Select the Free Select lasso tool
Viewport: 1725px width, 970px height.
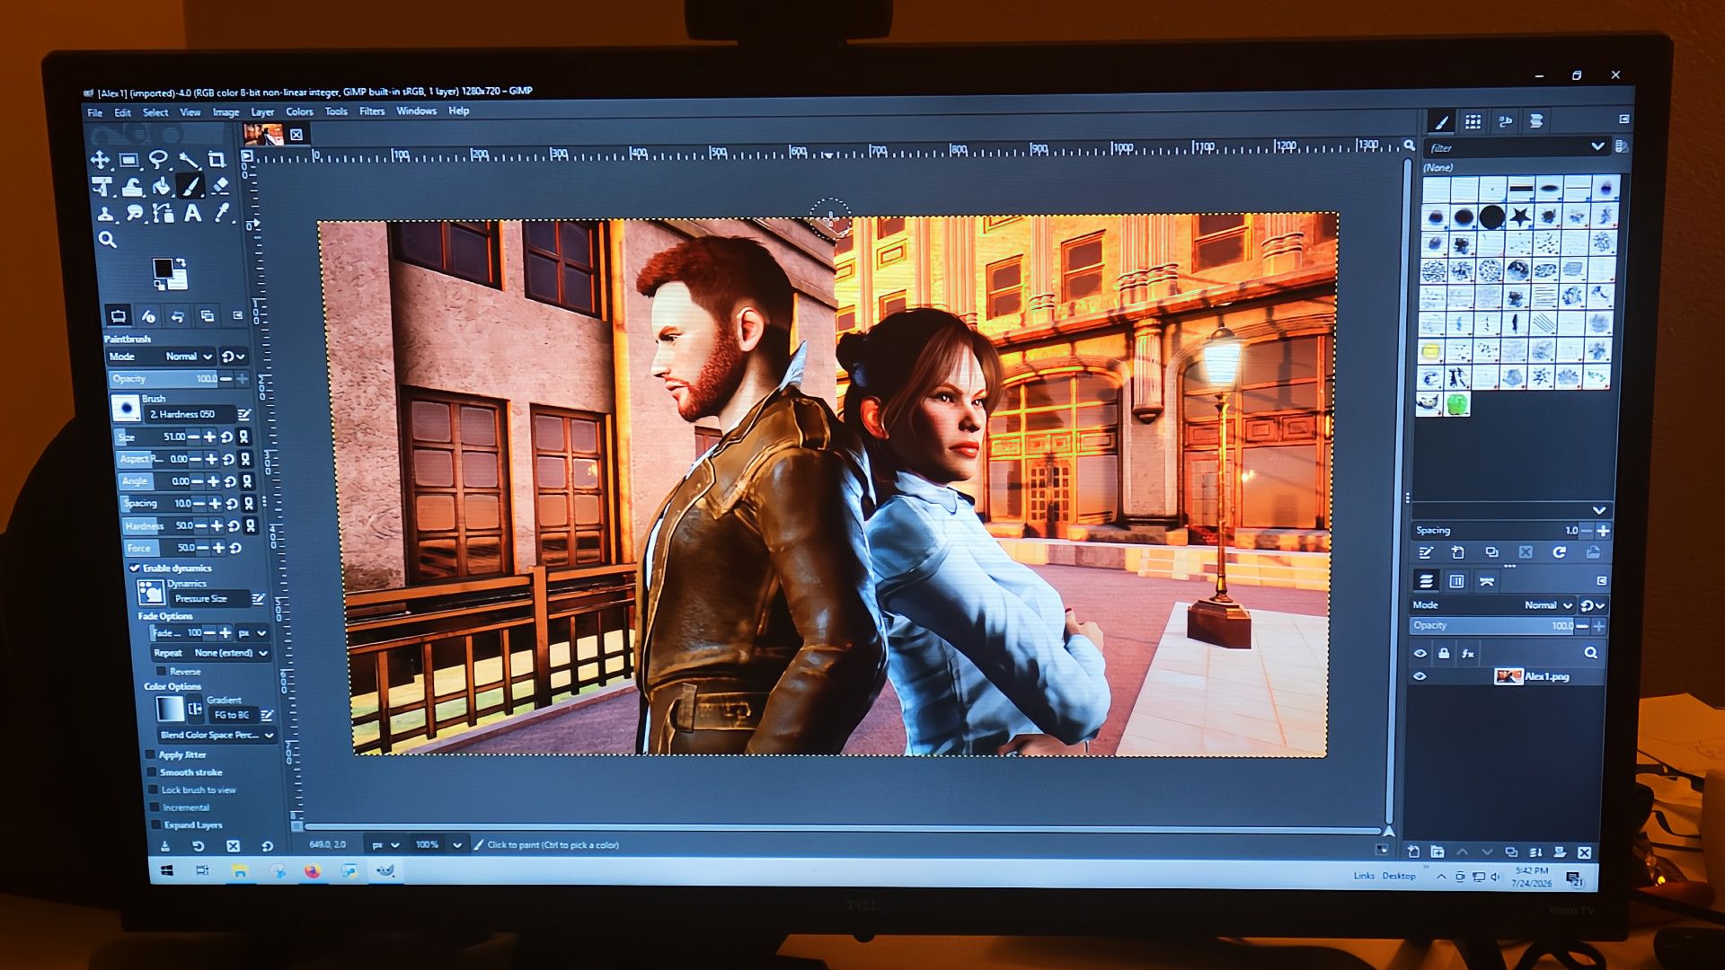[x=158, y=160]
